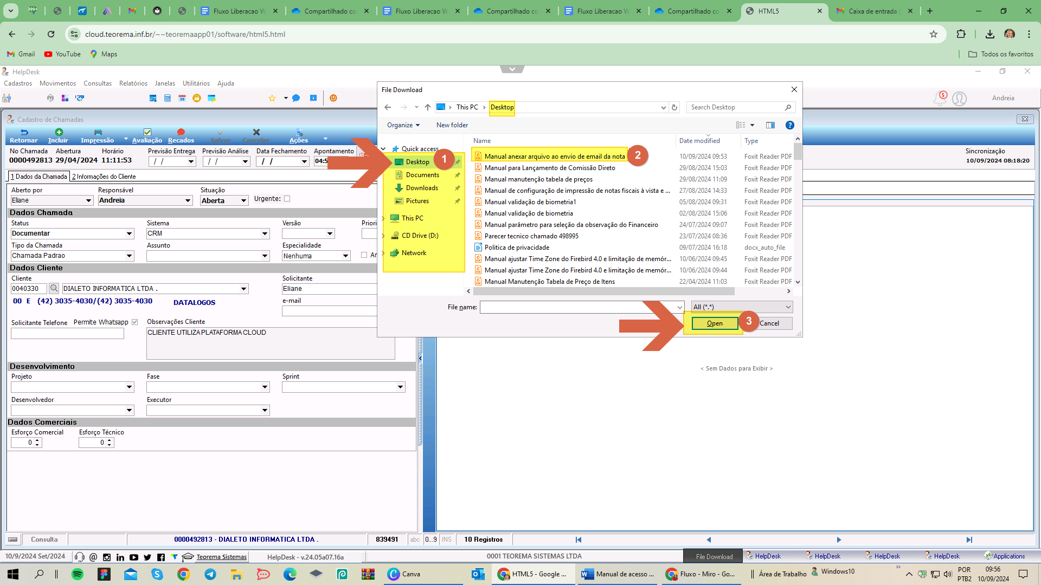Click the Retornar toolbar icon
The width and height of the screenshot is (1041, 585).
[x=24, y=135]
